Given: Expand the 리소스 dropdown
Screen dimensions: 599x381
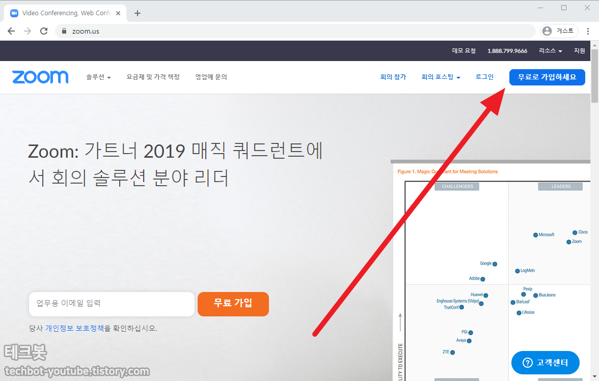Looking at the screenshot, I should [551, 51].
